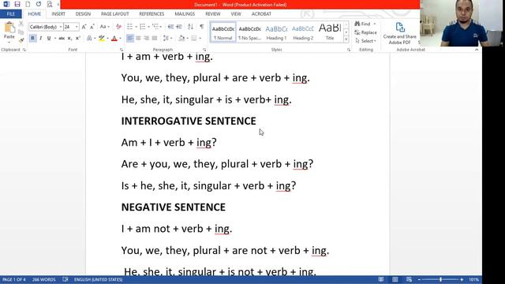Switch to the INSERT tab

(58, 14)
